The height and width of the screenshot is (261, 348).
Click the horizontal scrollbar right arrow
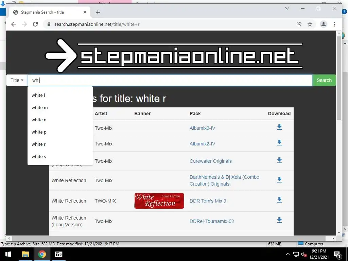pyautogui.click(x=333, y=238)
